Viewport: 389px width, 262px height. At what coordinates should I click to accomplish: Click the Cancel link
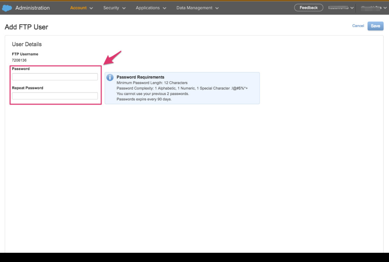click(358, 26)
